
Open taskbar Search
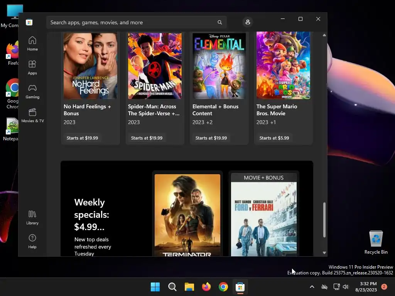pos(172,287)
